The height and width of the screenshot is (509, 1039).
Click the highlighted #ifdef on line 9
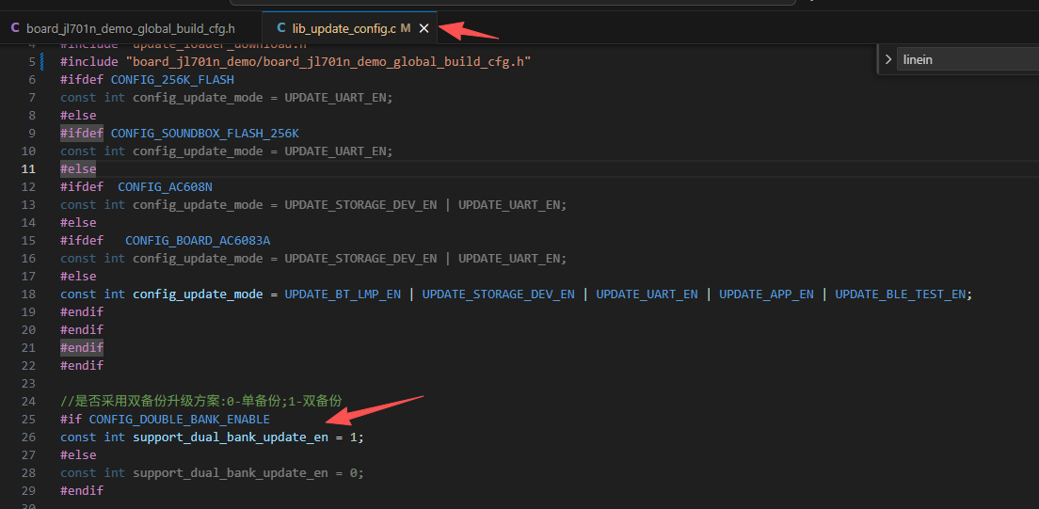[82, 134]
